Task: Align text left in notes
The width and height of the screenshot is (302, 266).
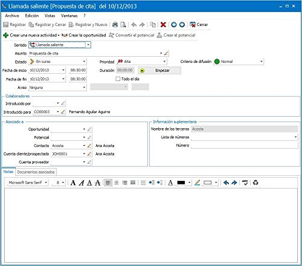Action: [108, 183]
